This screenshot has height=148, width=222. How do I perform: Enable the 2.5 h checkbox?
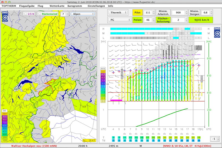pyautogui.click(x=26, y=14)
